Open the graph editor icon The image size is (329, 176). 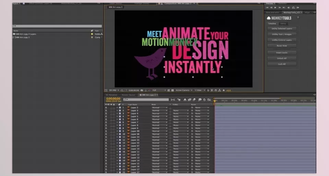pyautogui.click(x=209, y=100)
